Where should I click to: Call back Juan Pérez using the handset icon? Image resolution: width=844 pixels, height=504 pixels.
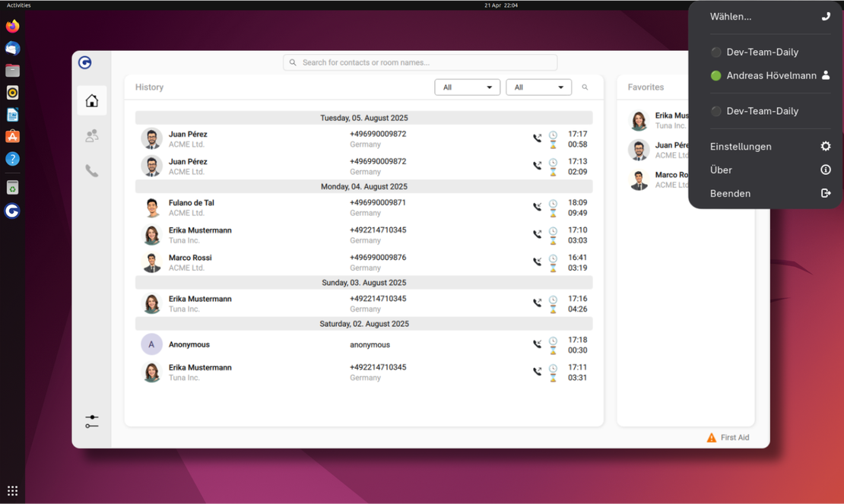[x=537, y=138]
